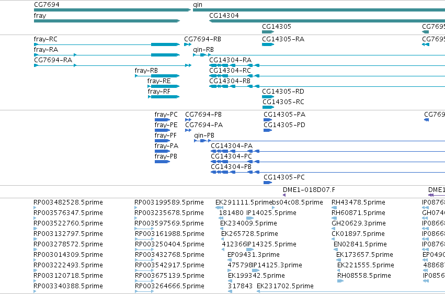This screenshot has height=294, width=445.
Task: Select the CG14305 gene bar
Action: [x=268, y=32]
